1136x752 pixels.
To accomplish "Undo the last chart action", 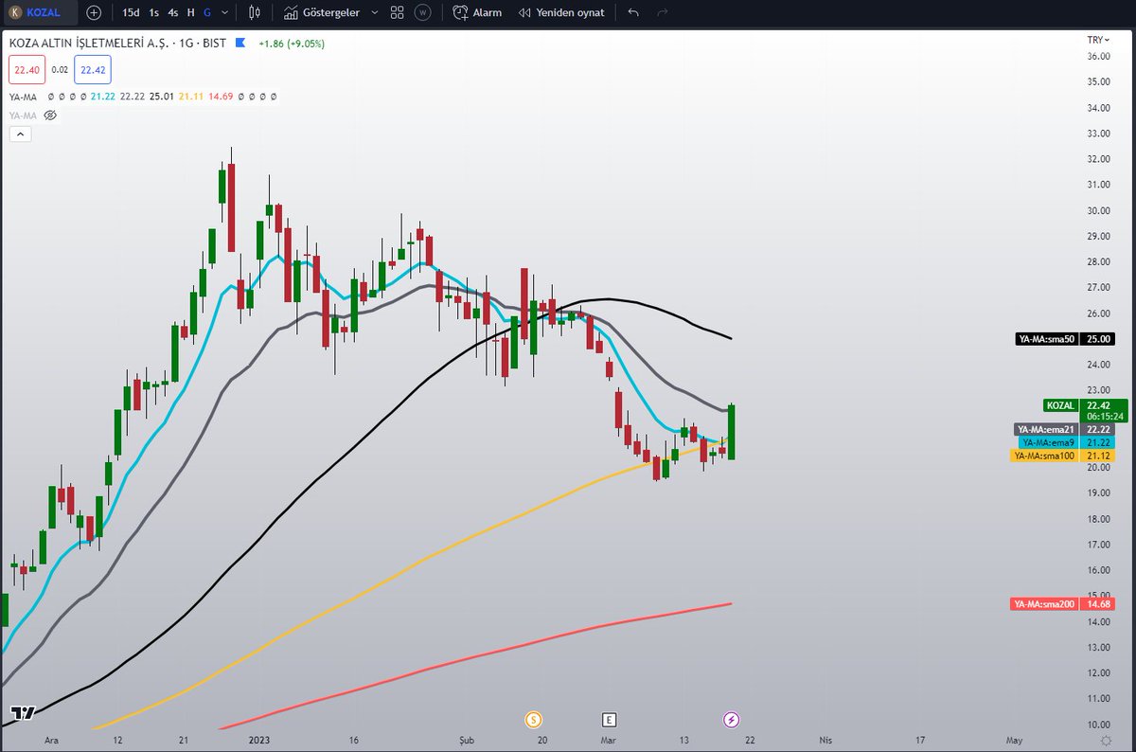I will (633, 13).
